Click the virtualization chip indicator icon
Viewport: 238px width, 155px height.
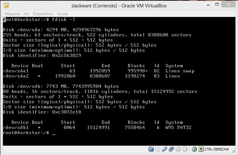coord(185,149)
